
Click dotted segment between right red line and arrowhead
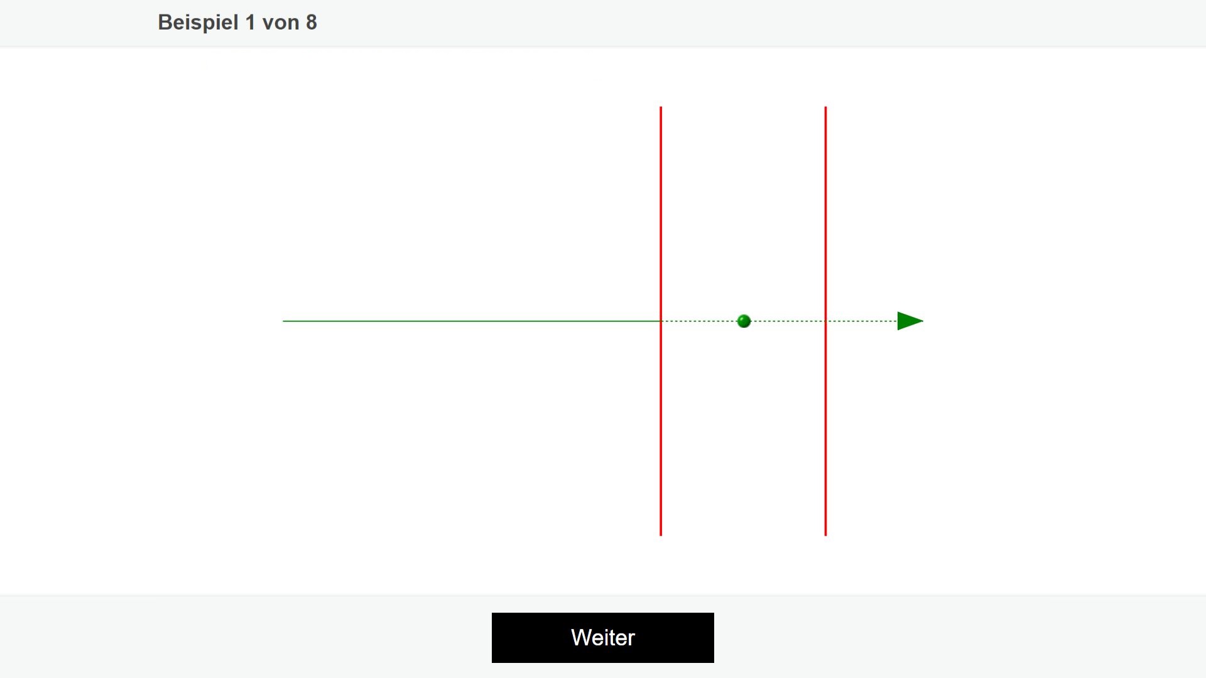862,321
